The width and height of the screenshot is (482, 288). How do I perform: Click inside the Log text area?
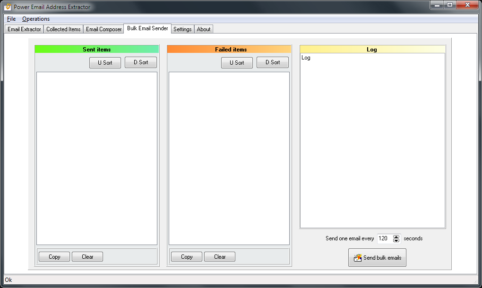point(372,141)
